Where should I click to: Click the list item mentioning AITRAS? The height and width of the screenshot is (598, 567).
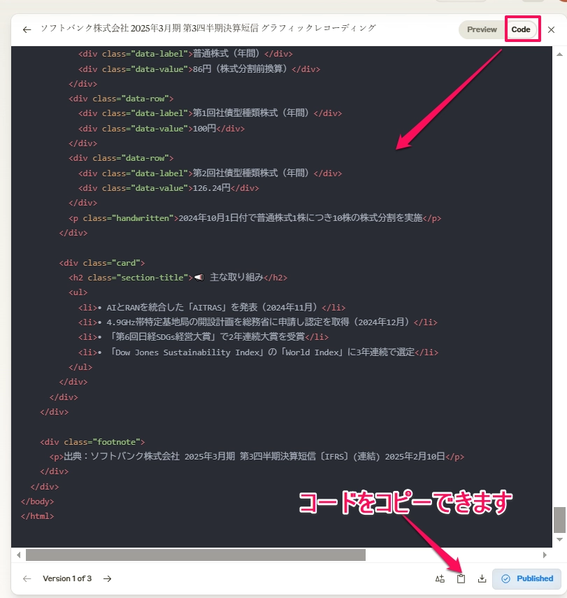coord(212,307)
